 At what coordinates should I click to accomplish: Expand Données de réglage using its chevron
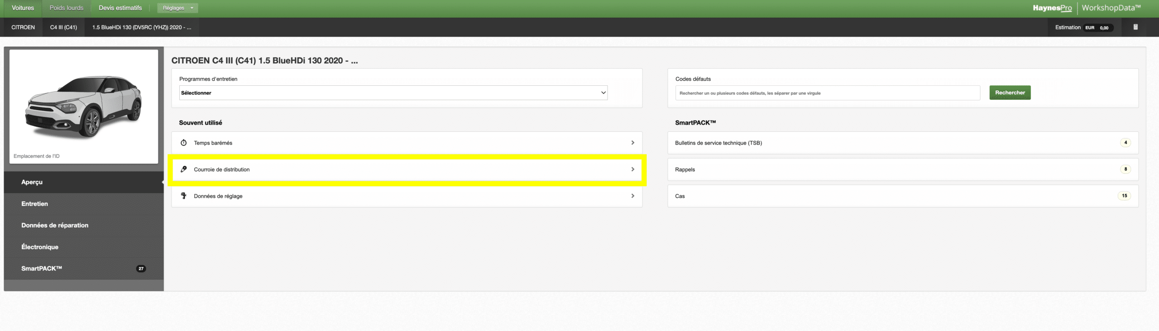point(632,196)
